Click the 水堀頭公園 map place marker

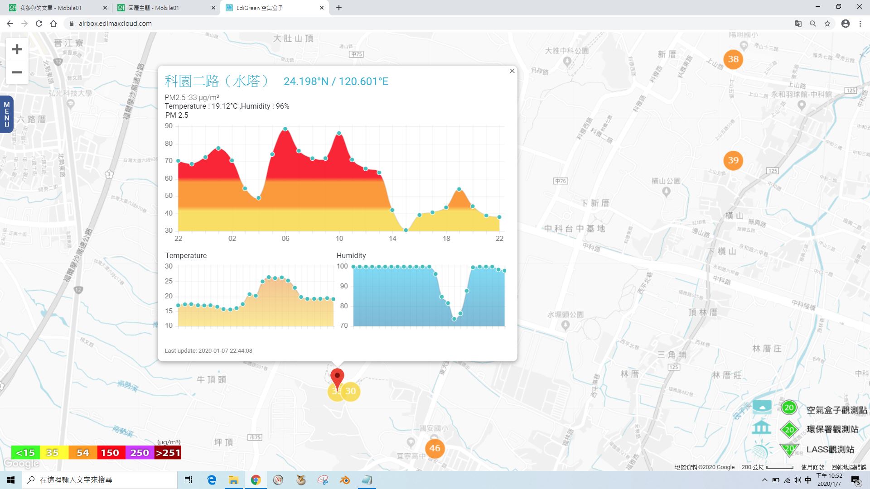point(565,325)
